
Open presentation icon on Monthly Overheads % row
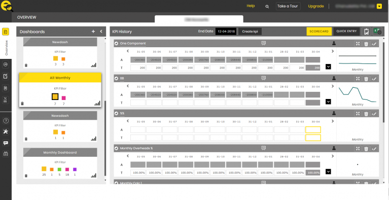pos(263,148)
